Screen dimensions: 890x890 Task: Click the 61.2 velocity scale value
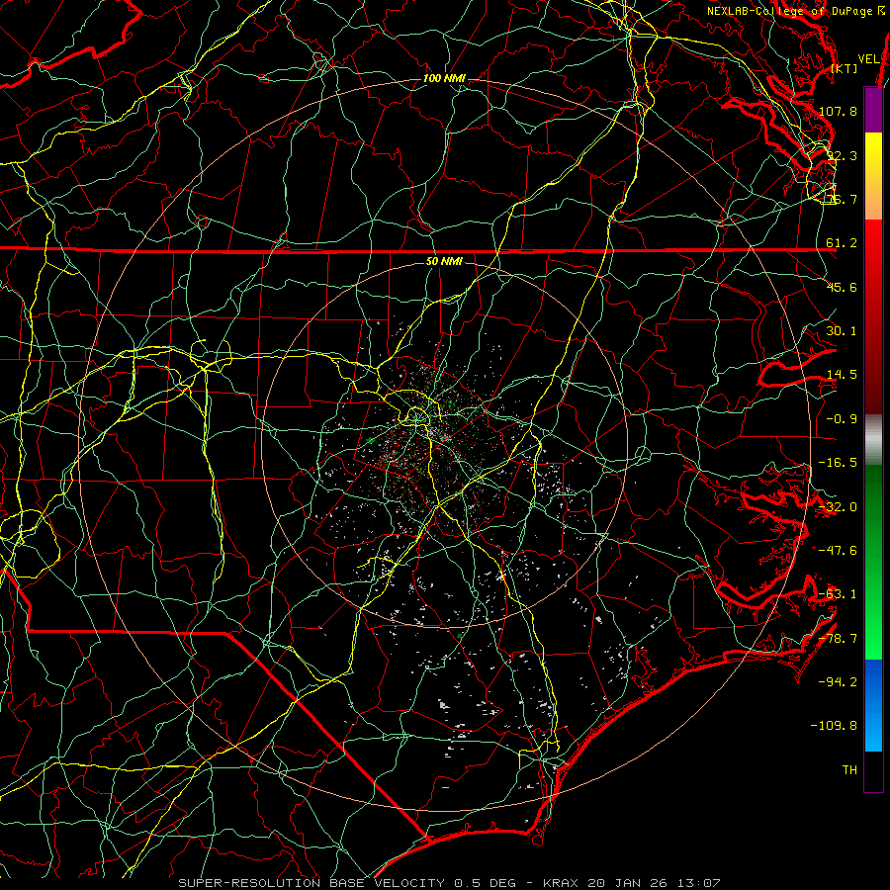pos(842,243)
